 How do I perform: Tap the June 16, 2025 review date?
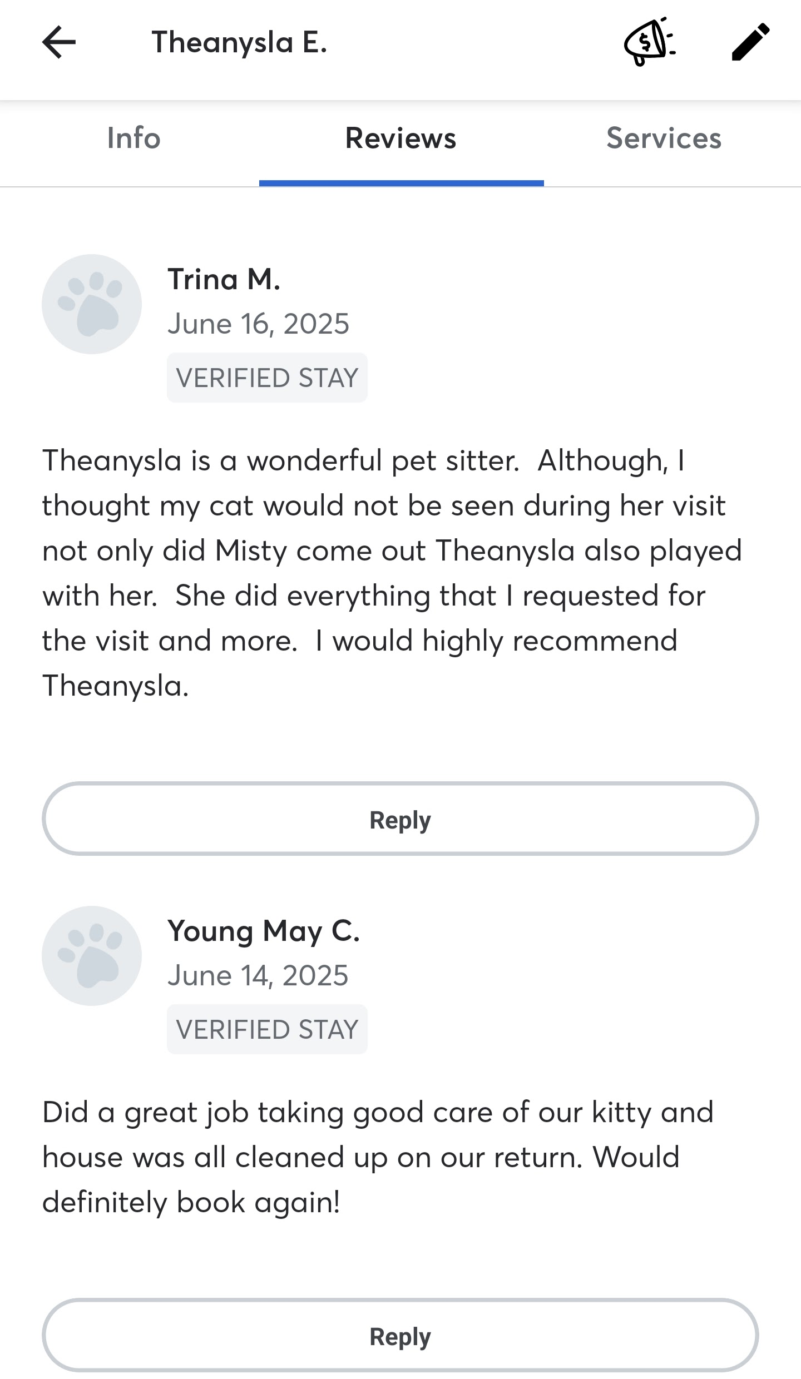click(259, 324)
